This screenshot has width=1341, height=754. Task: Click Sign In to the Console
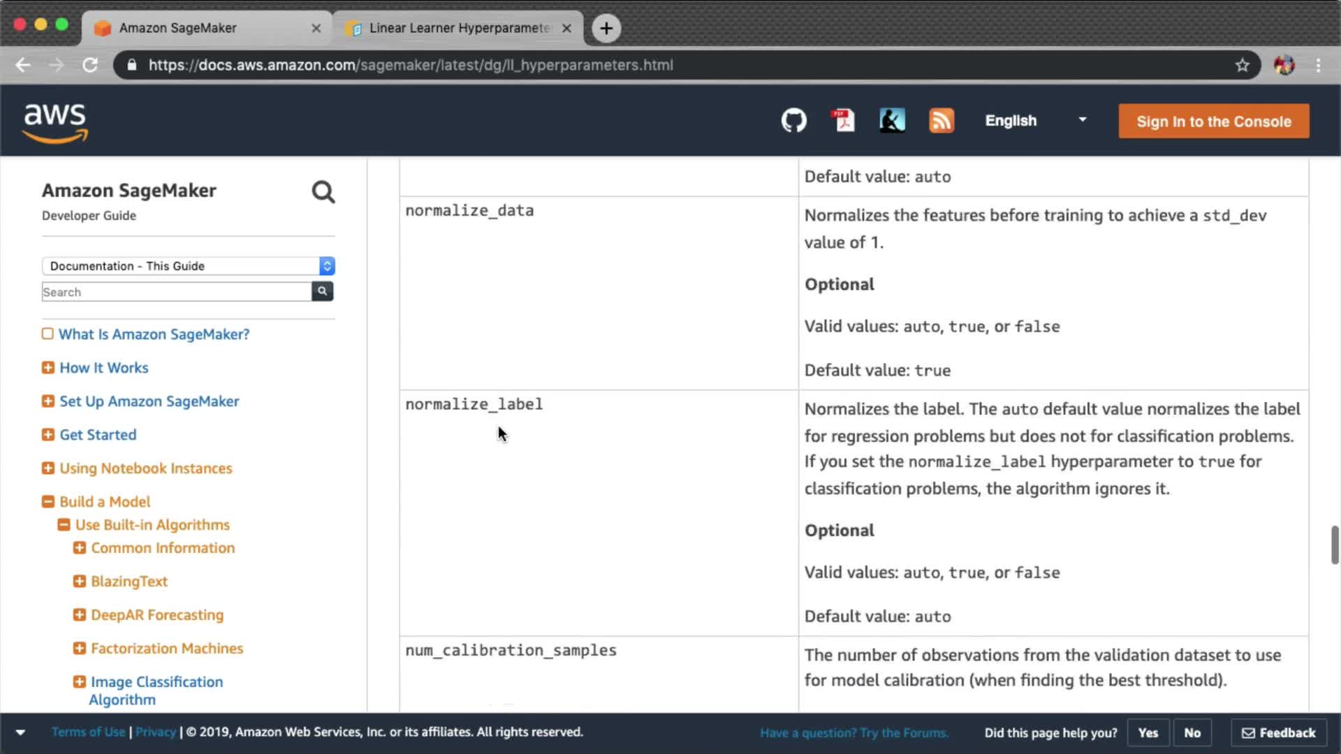point(1213,121)
